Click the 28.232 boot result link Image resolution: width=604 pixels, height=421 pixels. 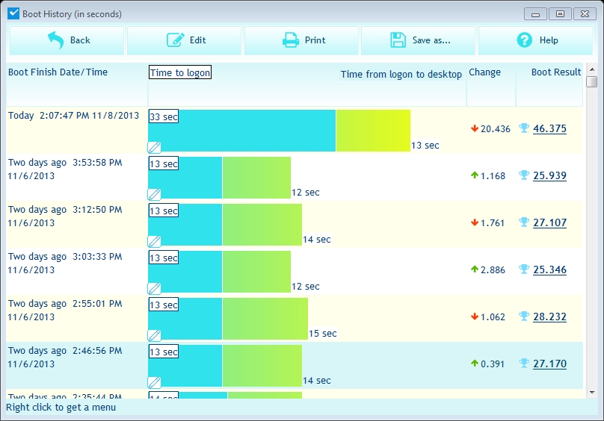[549, 316]
